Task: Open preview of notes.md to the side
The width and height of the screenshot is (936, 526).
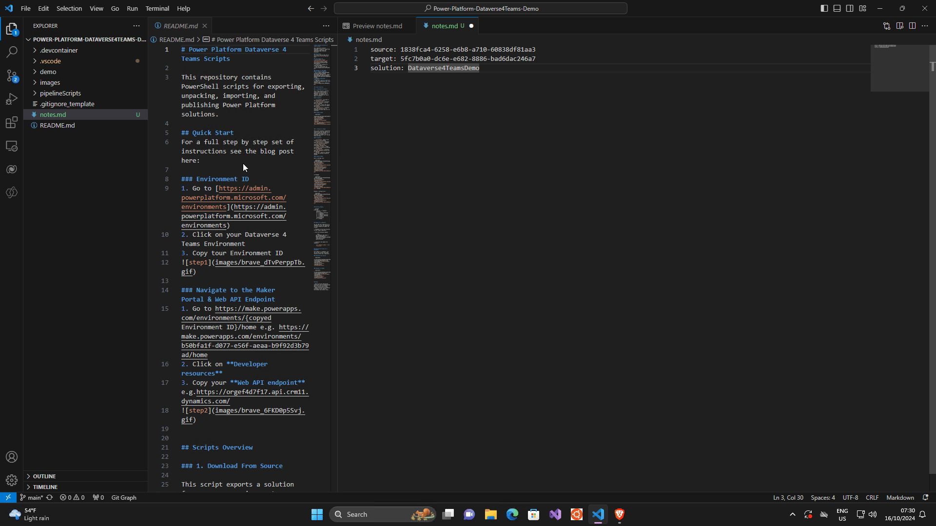Action: [x=899, y=26]
